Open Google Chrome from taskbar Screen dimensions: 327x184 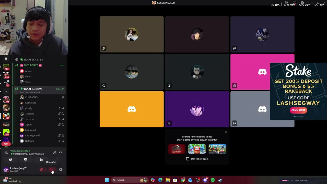(183, 180)
